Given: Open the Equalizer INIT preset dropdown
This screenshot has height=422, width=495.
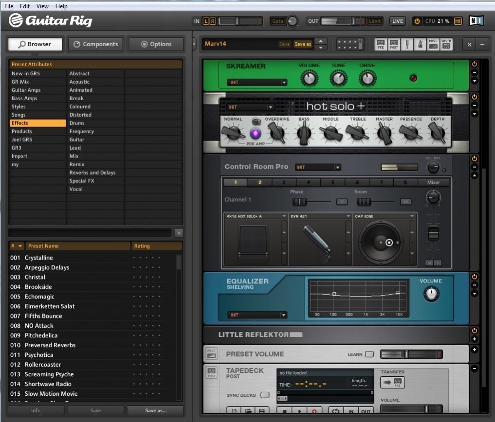Looking at the screenshot, I should (257, 315).
